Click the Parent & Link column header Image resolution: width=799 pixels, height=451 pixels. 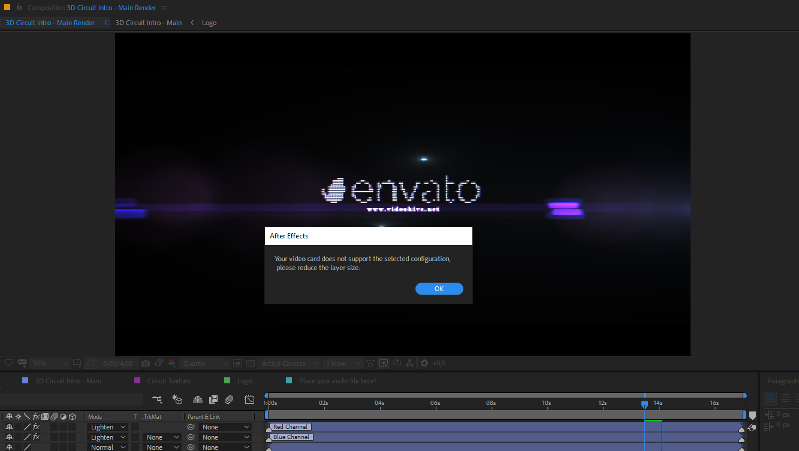point(204,416)
